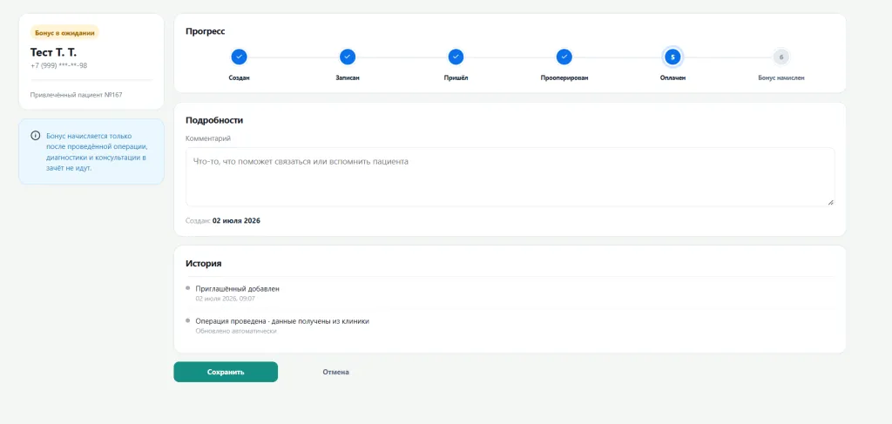Click the 'История' heading
The width and height of the screenshot is (892, 424).
204,264
